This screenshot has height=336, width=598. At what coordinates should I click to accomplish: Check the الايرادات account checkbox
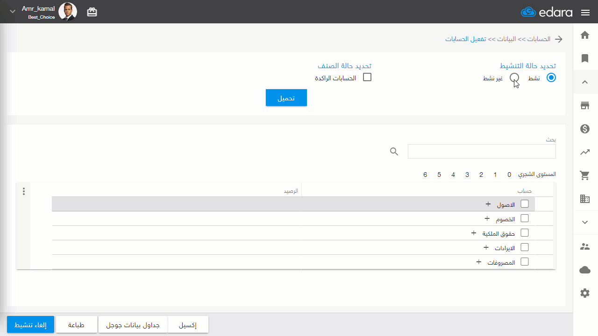click(x=525, y=247)
